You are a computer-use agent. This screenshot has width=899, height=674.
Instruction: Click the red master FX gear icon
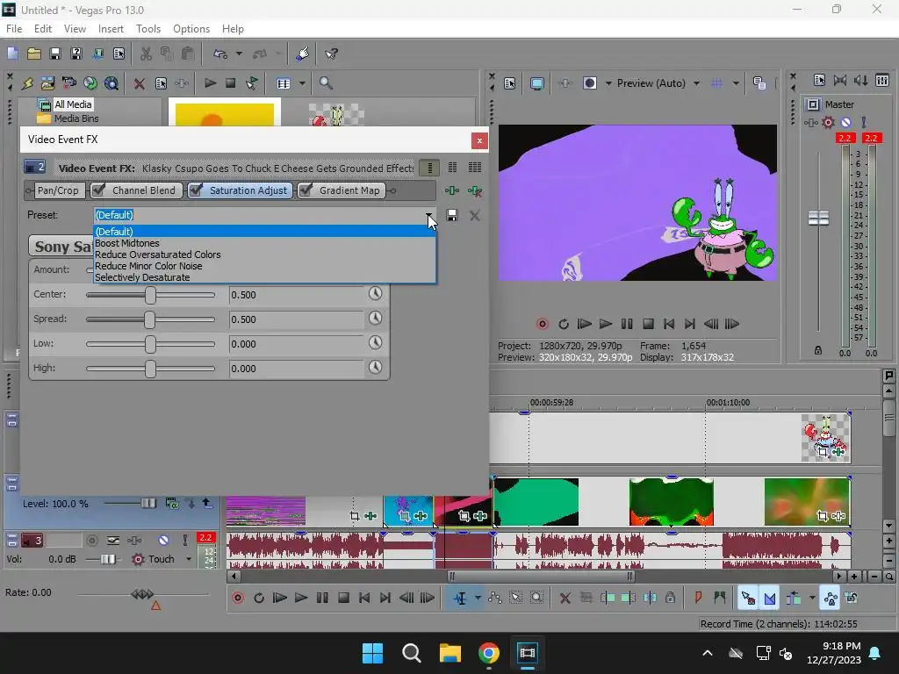[x=828, y=122]
